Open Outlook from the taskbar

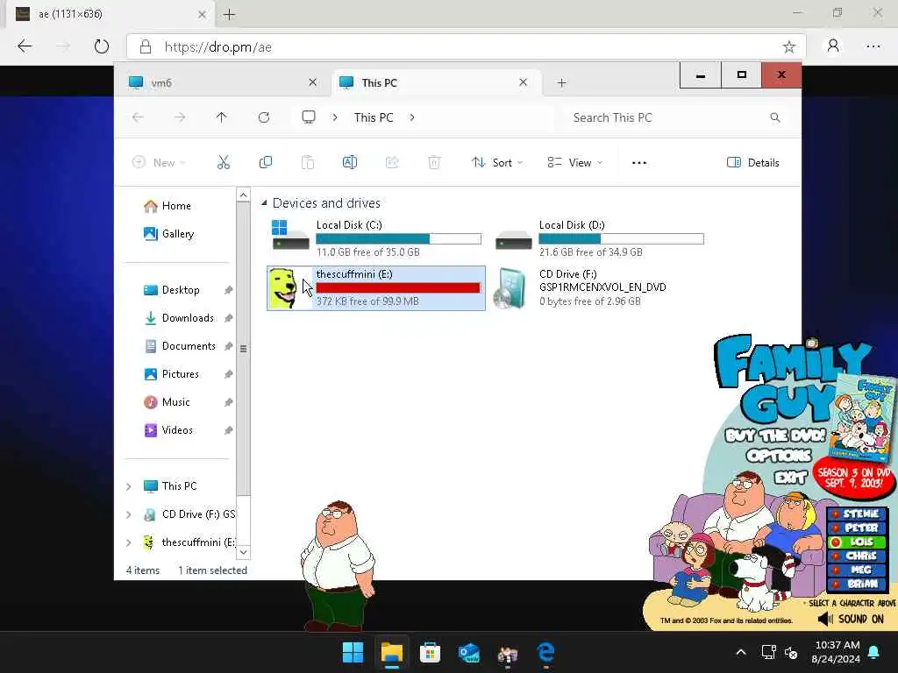point(469,652)
